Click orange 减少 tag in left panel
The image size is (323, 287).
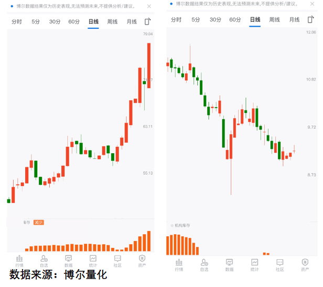[38, 222]
